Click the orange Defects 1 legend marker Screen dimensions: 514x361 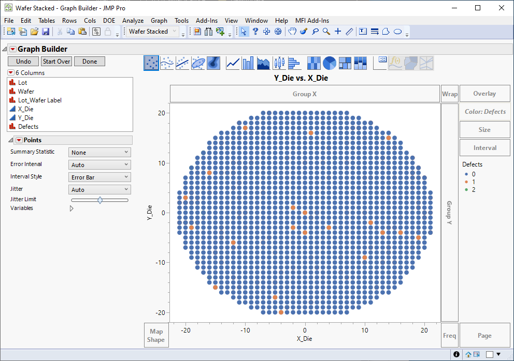coord(466,182)
